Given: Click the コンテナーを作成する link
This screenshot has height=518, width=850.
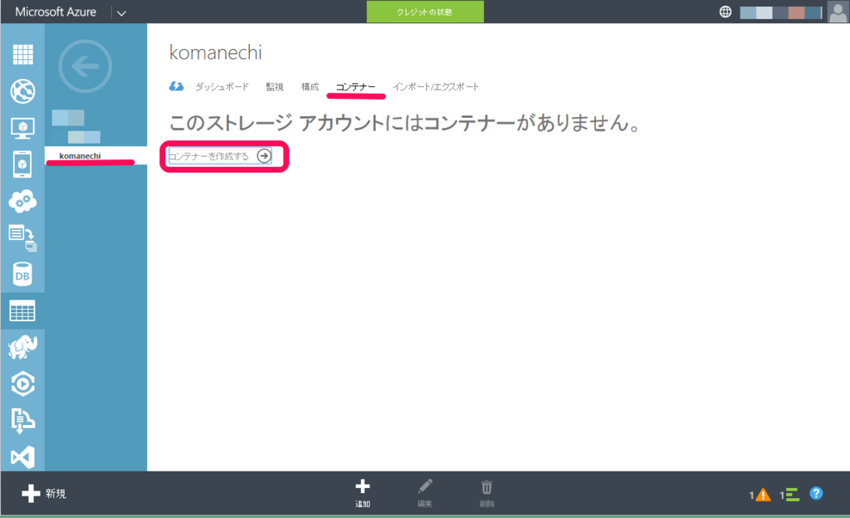Looking at the screenshot, I should pyautogui.click(x=208, y=156).
